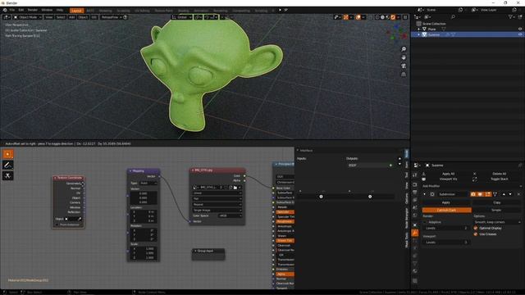525x295 pixels.
Task: Select rendered viewport shading sphere icon
Action: click(393, 17)
